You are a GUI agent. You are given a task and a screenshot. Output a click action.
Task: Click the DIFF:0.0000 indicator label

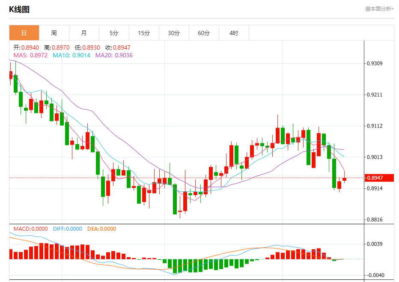[68, 229]
